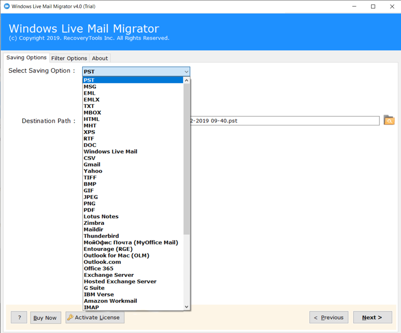Proceed with the Next button

(x=372, y=317)
